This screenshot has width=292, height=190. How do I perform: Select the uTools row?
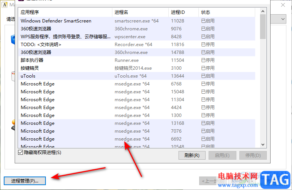click(x=137, y=76)
